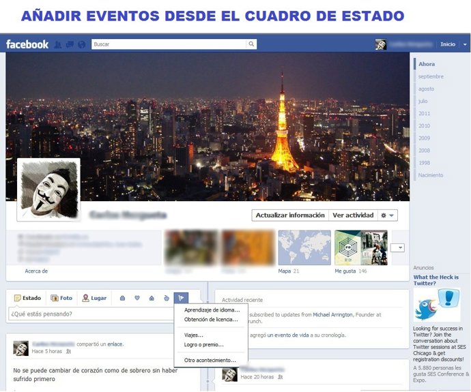Click audience friends icon next to Hace 5 horas
Screen dimensions: 471x392
pyautogui.click(x=68, y=351)
